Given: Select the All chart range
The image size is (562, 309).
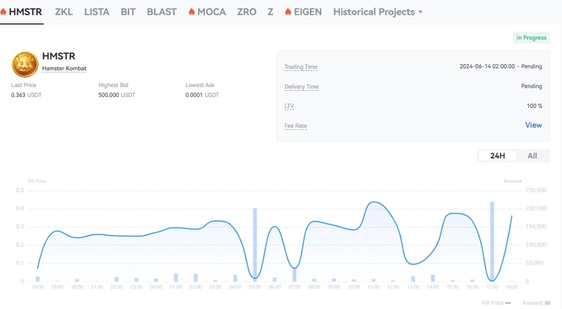Looking at the screenshot, I should 532,156.
